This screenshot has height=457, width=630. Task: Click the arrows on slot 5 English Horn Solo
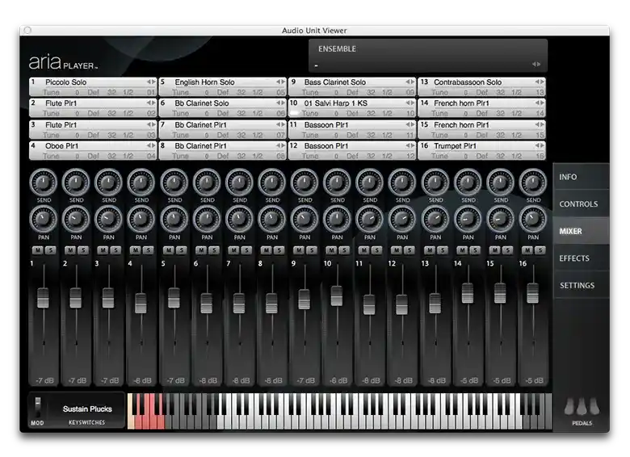280,82
